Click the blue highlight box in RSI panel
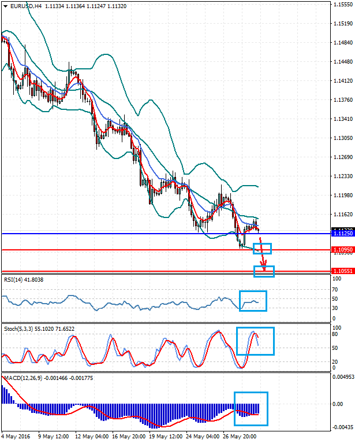 tap(253, 300)
